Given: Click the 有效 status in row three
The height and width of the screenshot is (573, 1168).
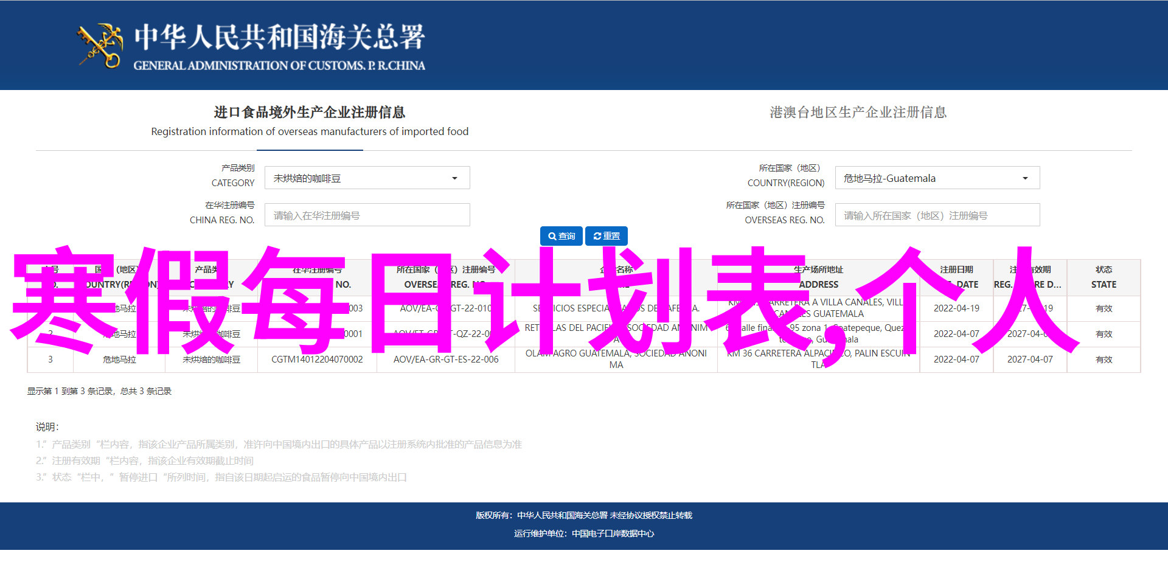Looking at the screenshot, I should point(1104,359).
